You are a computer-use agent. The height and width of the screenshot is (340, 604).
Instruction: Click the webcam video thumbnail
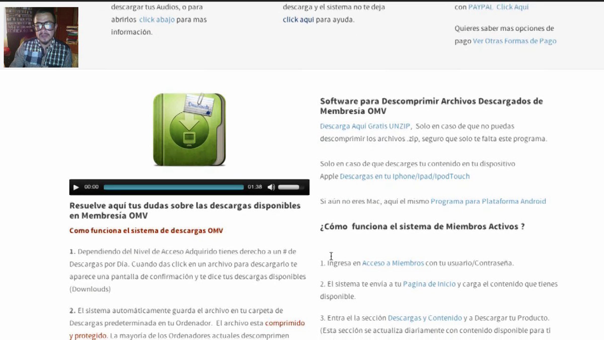click(41, 37)
